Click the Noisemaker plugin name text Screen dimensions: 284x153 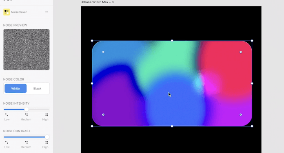(x=19, y=12)
